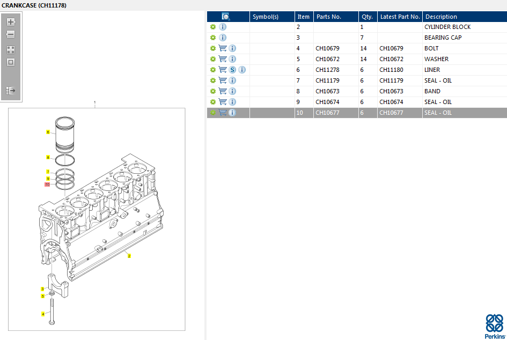This screenshot has height=340, width=507.
Task: Click the zoom in plus button
Action: coord(11,22)
